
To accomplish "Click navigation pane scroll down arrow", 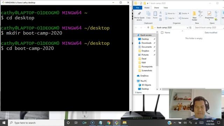I will (x=157, y=89).
